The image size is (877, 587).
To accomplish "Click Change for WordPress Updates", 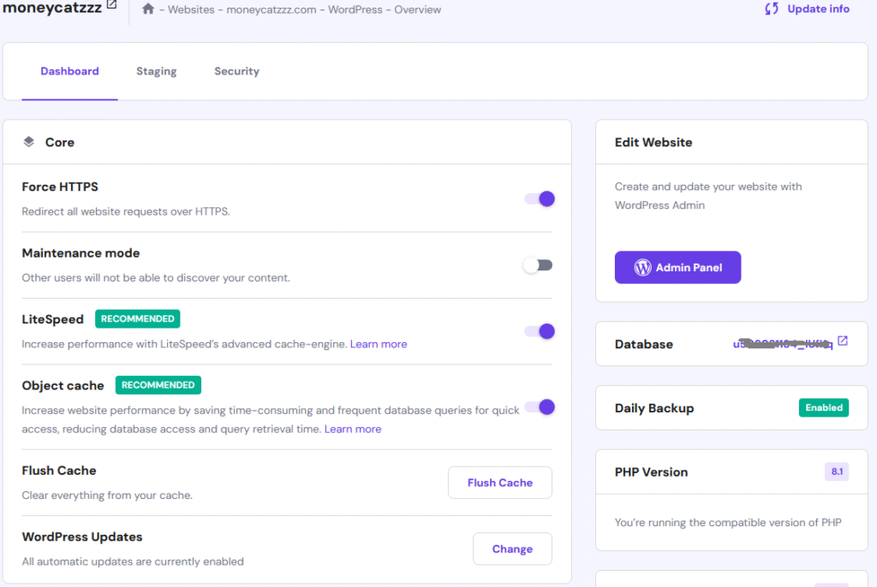I will 512,549.
